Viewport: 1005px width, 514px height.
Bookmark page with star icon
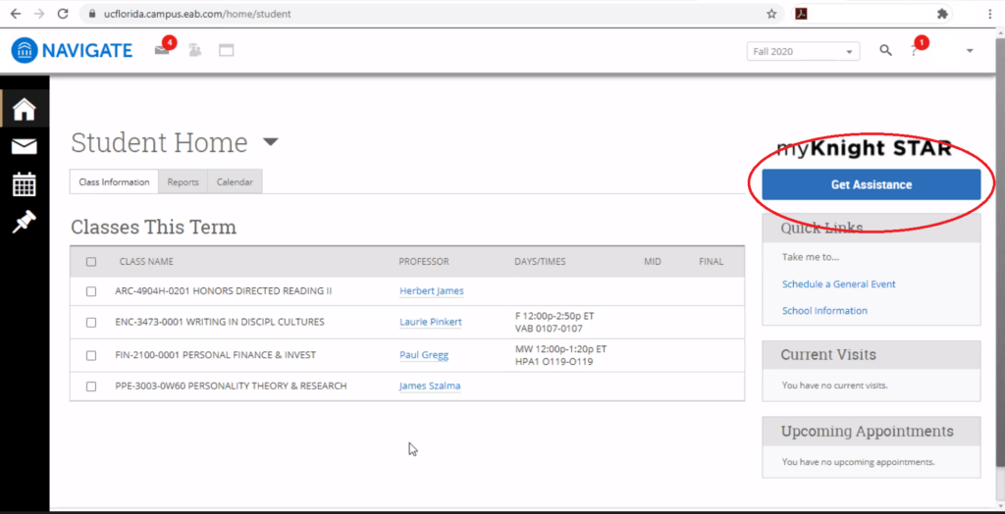pyautogui.click(x=771, y=14)
